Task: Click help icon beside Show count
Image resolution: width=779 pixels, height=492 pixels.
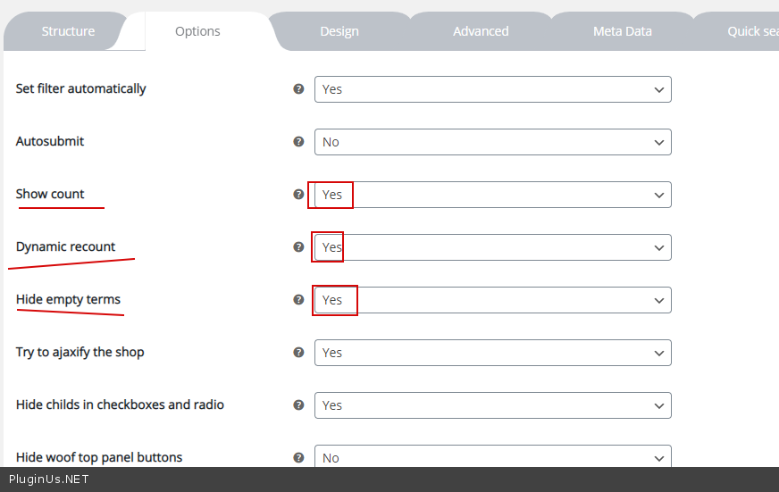Action: pos(299,195)
